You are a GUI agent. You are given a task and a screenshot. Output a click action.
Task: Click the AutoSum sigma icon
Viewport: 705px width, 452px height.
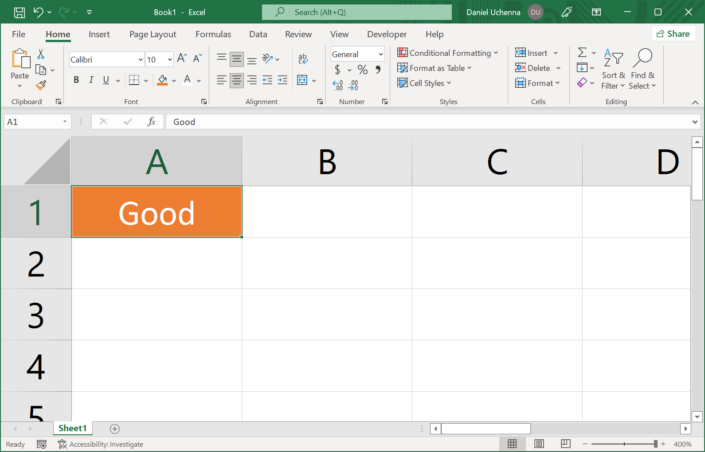coord(582,53)
